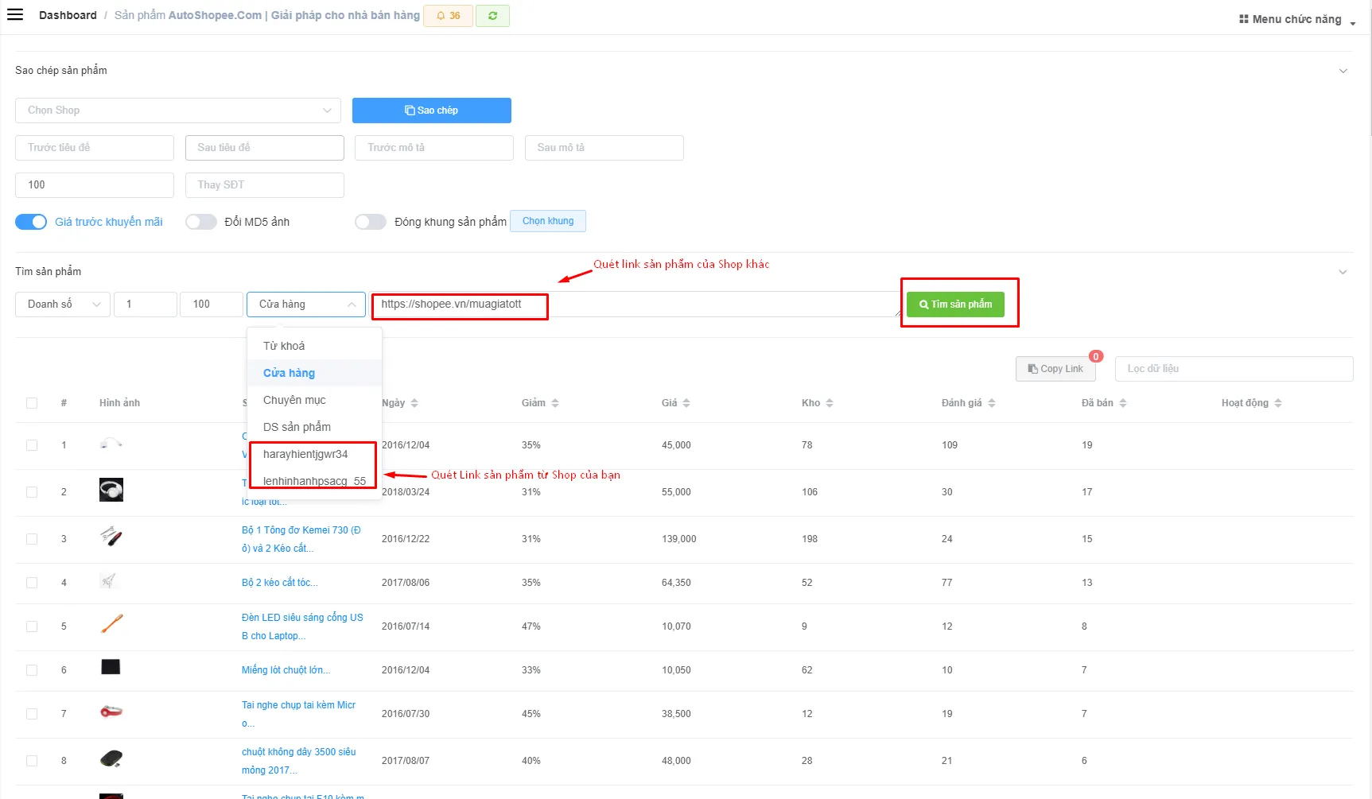Collapse the Sao chép sản phẩm section chevron
This screenshot has width=1372, height=799.
(1343, 71)
